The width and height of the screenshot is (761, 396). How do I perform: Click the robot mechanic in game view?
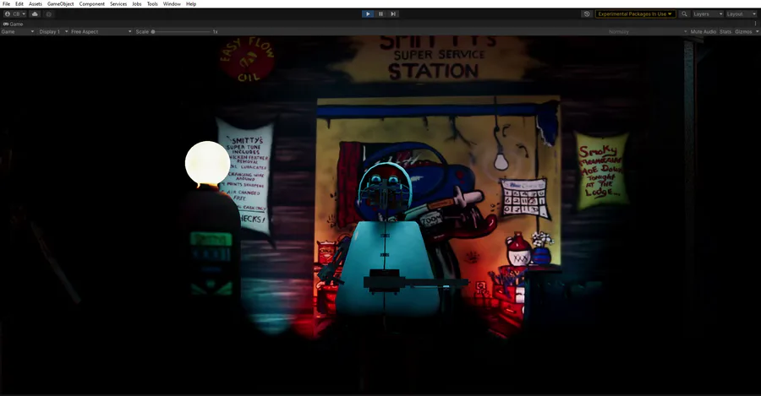pyautogui.click(x=386, y=242)
